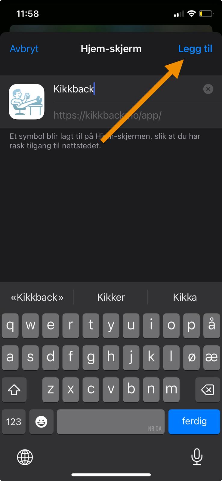The height and width of the screenshot is (481, 222).
Task: Tap the blue ferdig key
Action: (194, 421)
